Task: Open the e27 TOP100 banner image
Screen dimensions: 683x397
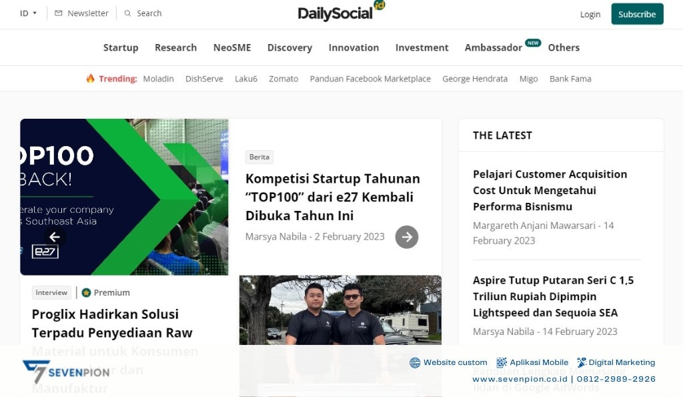Action: click(124, 197)
